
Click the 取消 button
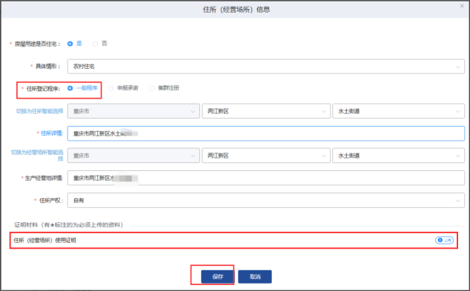255,277
